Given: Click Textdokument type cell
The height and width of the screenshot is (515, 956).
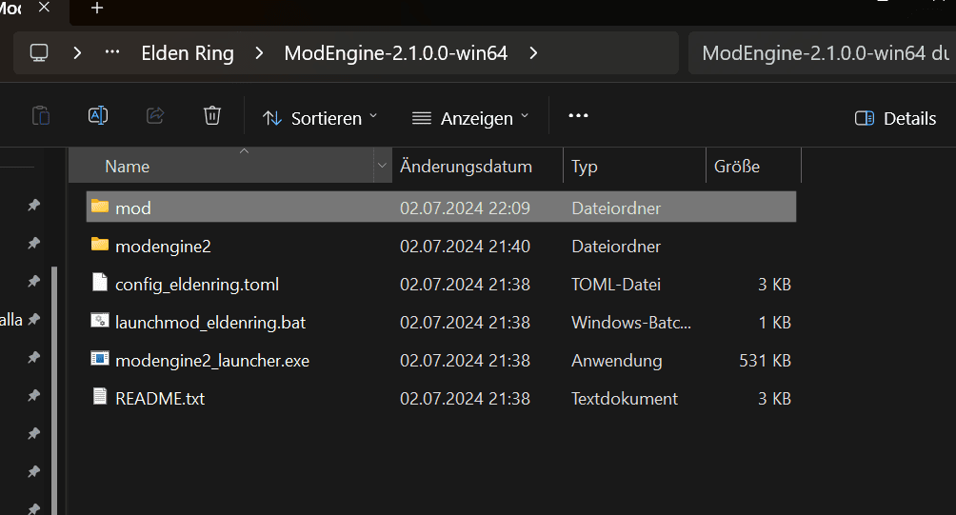Looking at the screenshot, I should tap(625, 399).
